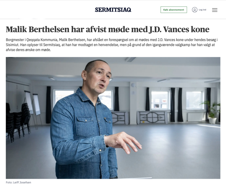This screenshot has height=185, width=226.
Task: Open the main article photo
Action: point(113,118)
